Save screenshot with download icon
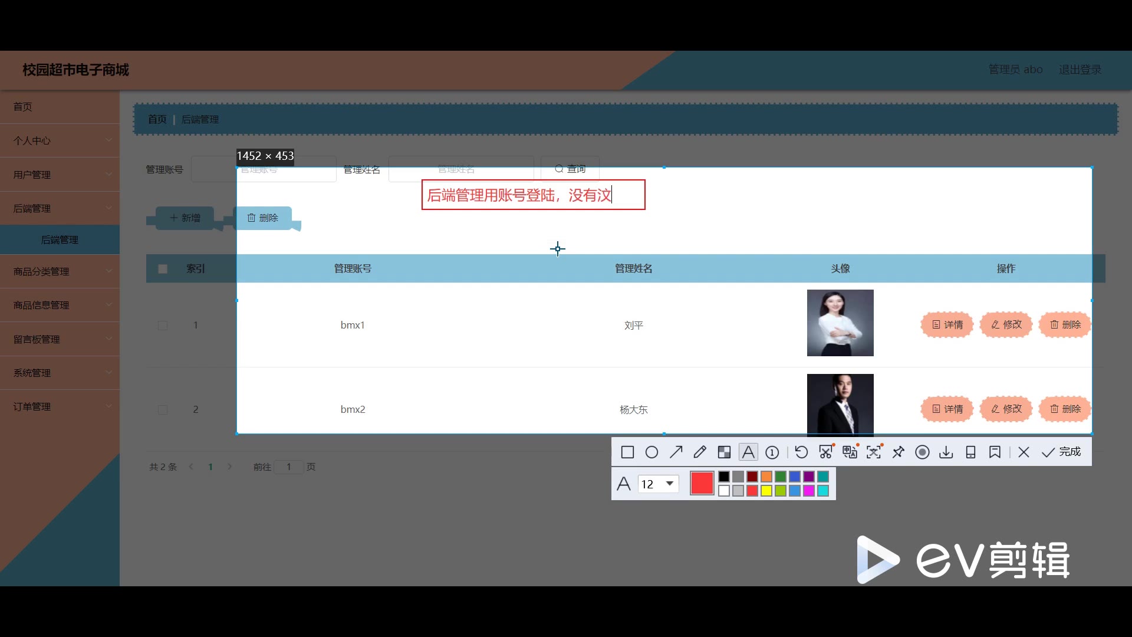Viewport: 1132px width, 637px height. point(946,452)
